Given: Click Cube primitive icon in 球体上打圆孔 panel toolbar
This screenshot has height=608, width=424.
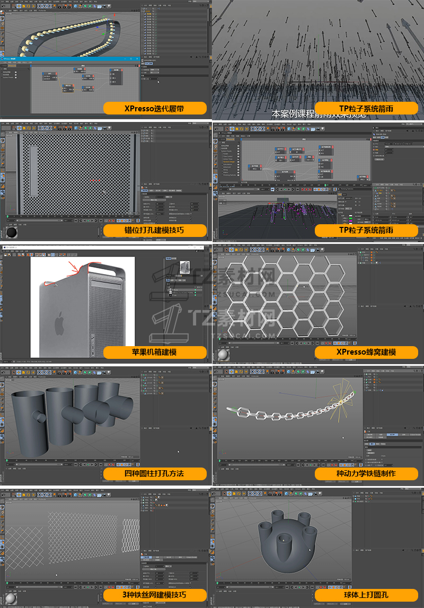Looking at the screenshot, I should [286, 494].
